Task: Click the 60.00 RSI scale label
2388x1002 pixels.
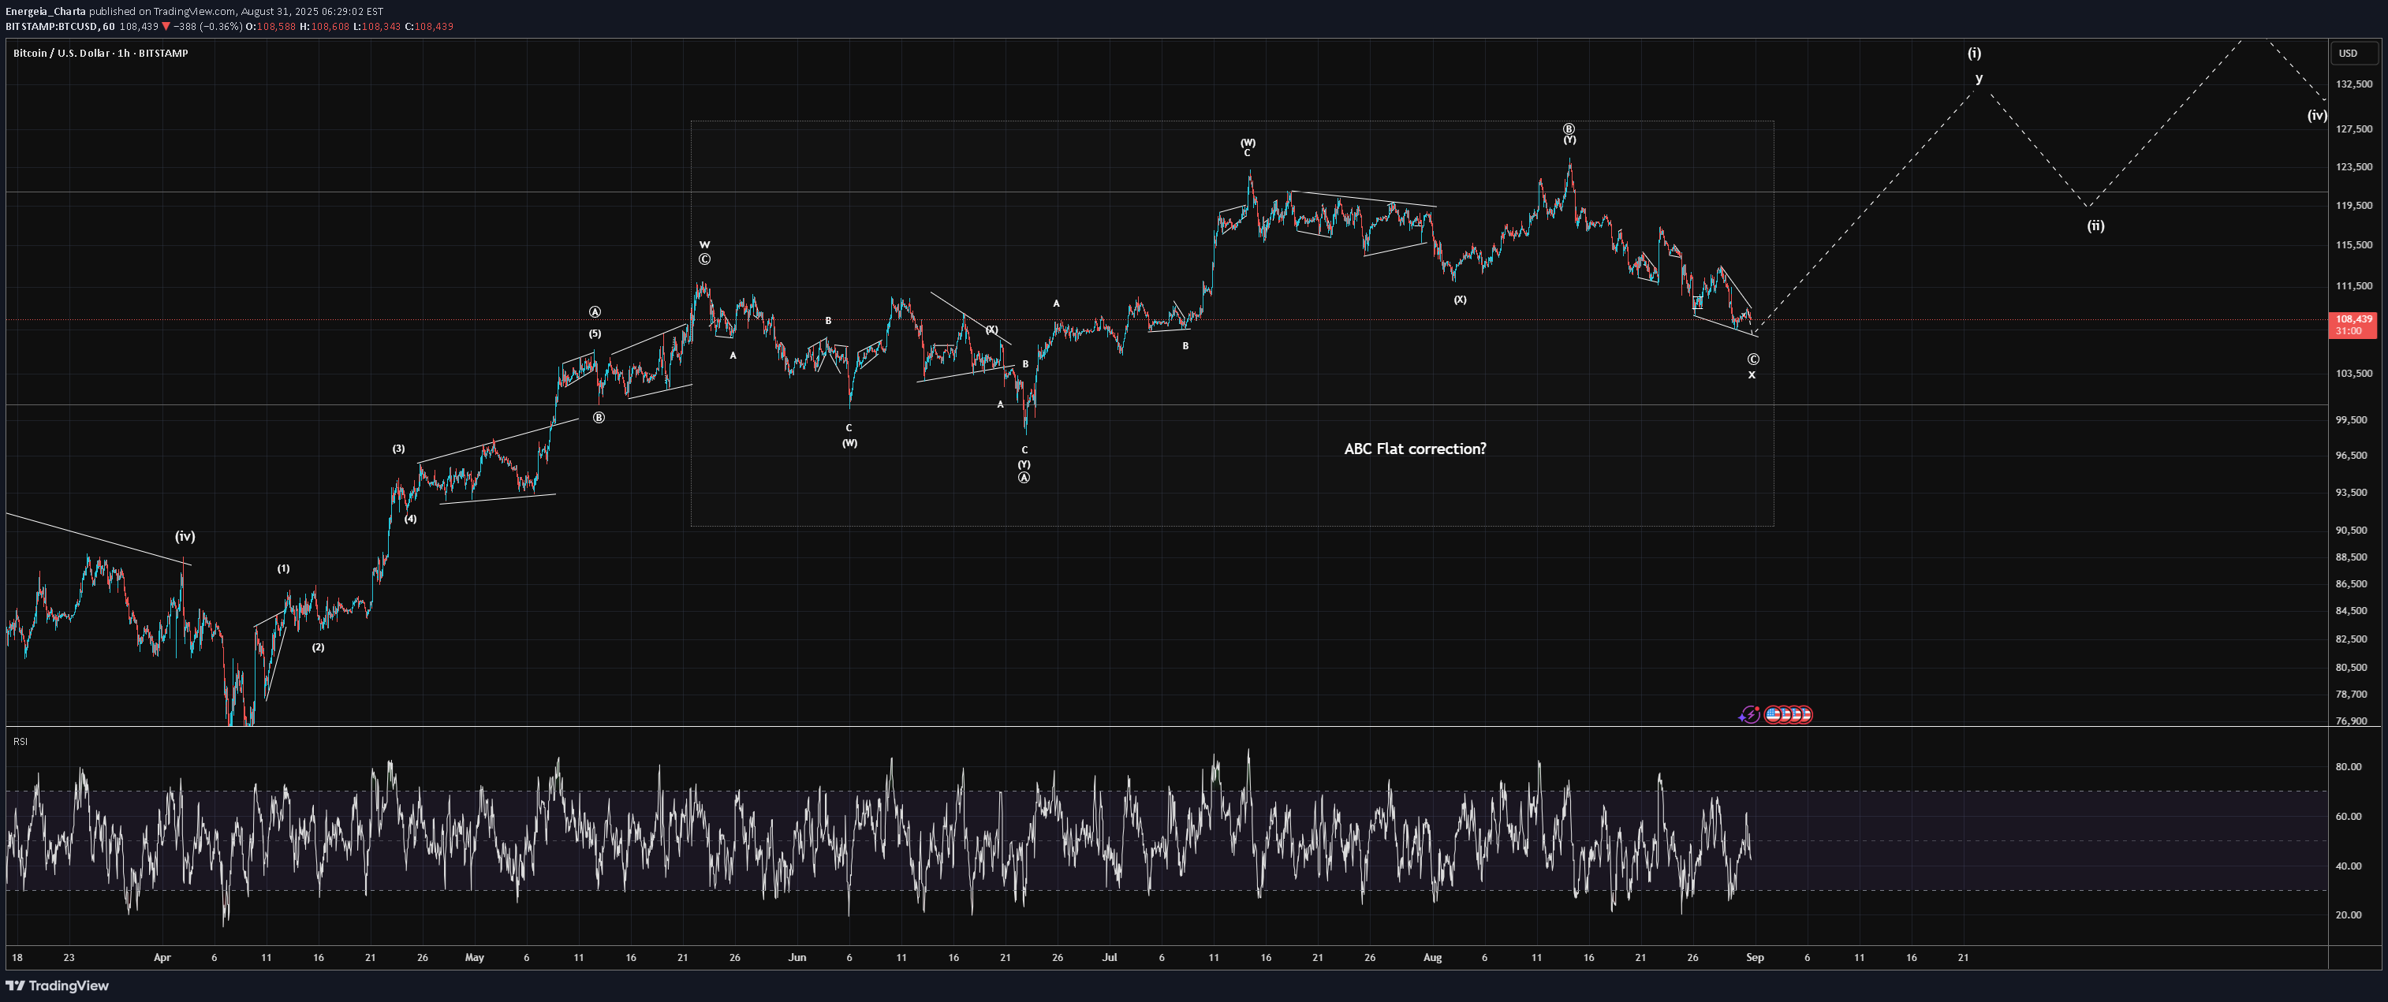Action: (x=2348, y=817)
